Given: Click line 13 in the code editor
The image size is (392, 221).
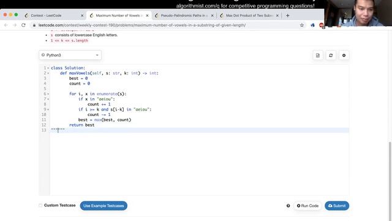Looking at the screenshot, I should click(x=199, y=130).
